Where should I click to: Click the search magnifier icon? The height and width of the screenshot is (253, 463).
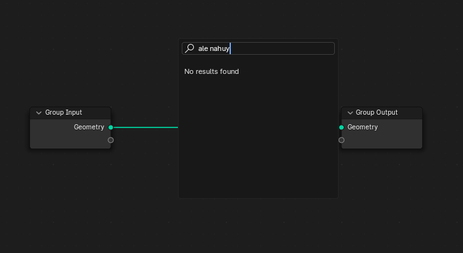189,48
